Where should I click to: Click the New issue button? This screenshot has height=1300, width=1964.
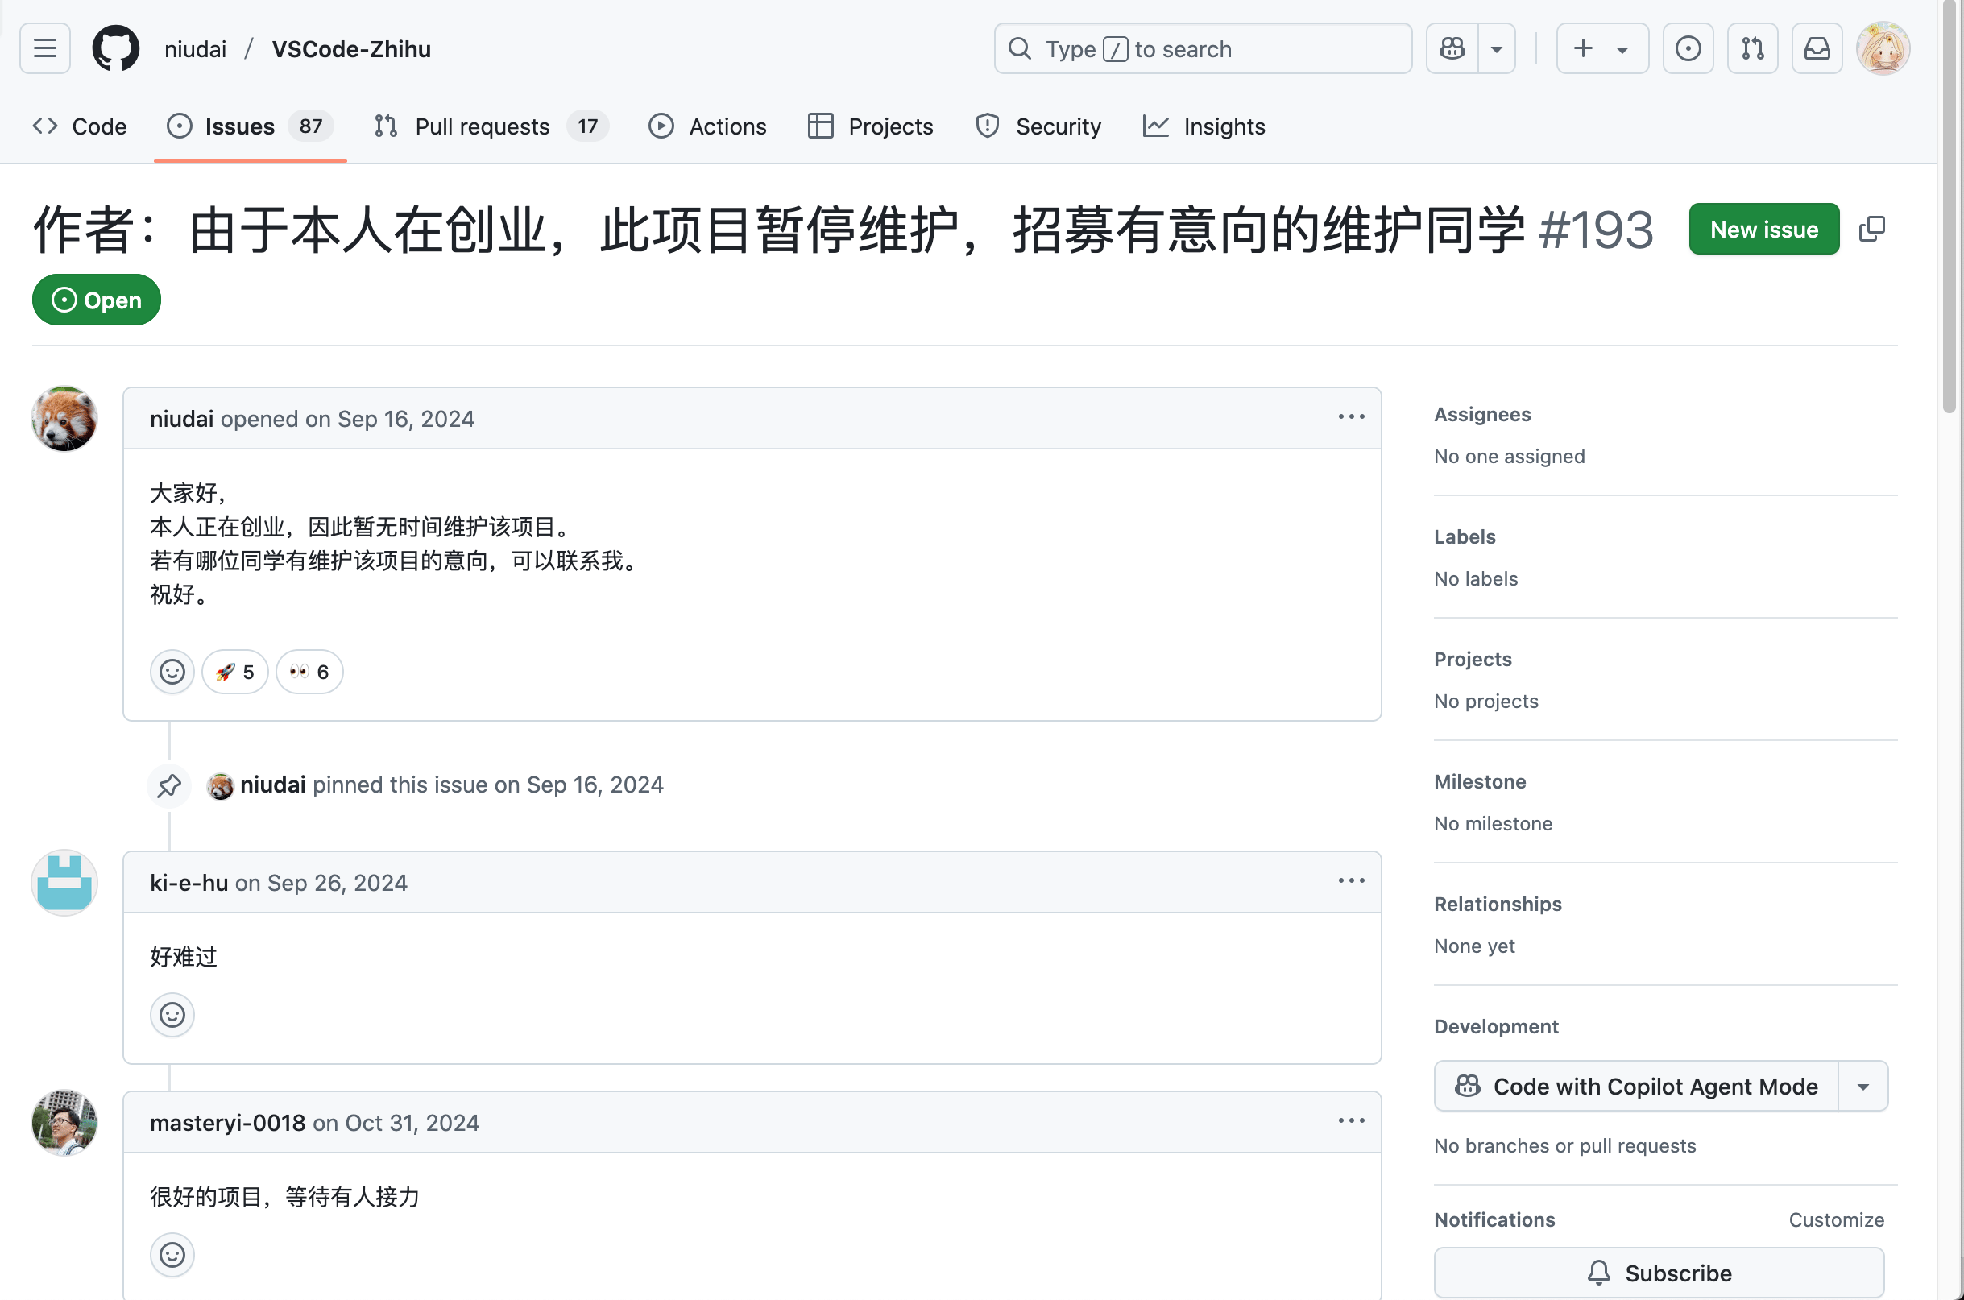(x=1763, y=229)
